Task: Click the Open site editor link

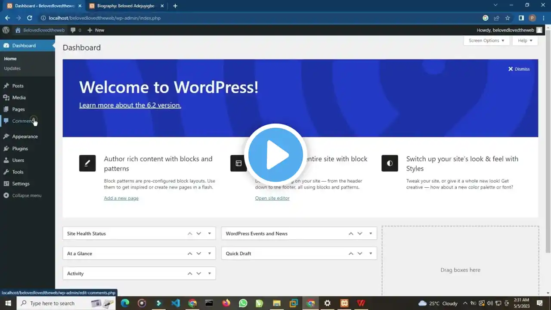Action: [x=272, y=198]
